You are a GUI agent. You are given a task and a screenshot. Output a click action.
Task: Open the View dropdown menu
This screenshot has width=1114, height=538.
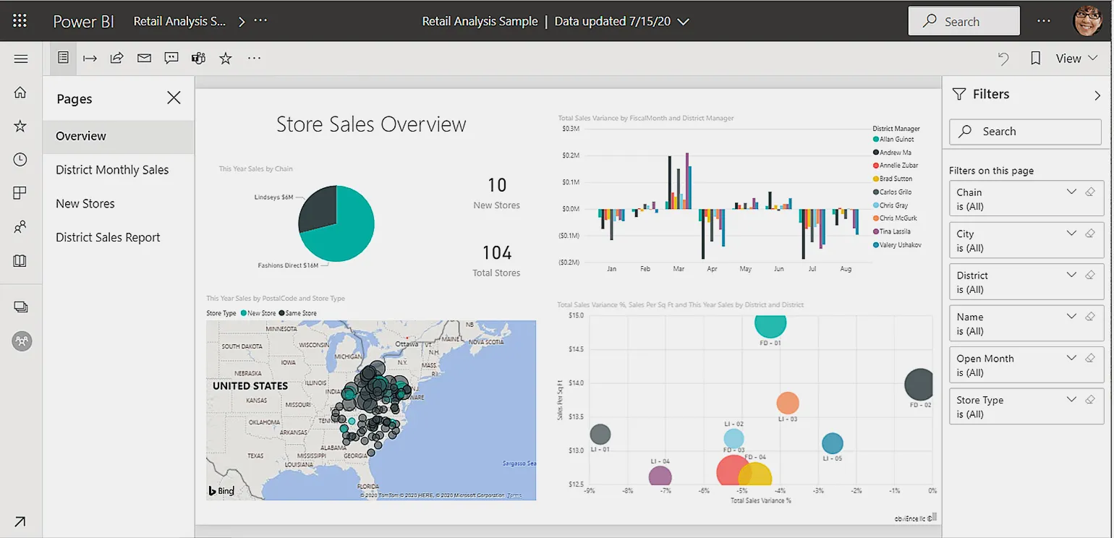coord(1076,59)
